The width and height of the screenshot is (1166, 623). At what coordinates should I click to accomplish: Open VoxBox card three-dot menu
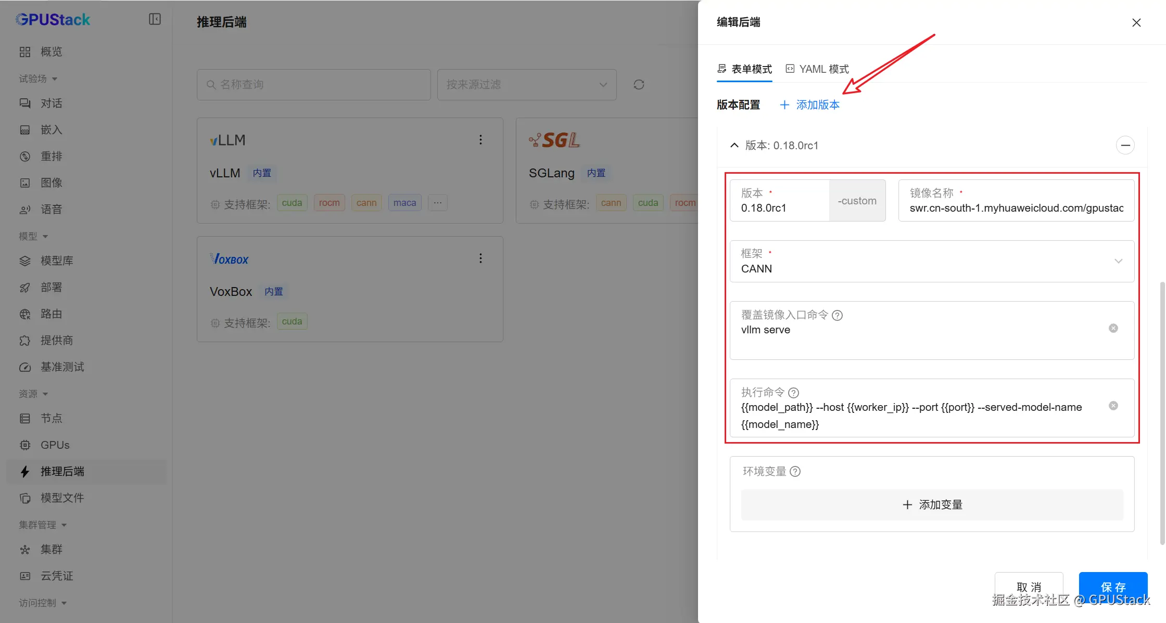(480, 258)
